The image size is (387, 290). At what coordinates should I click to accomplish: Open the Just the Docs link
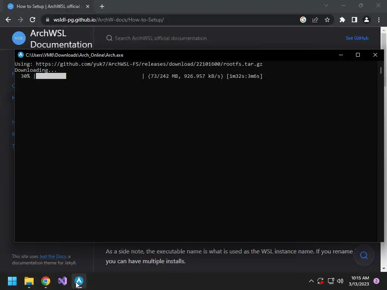[53, 256]
